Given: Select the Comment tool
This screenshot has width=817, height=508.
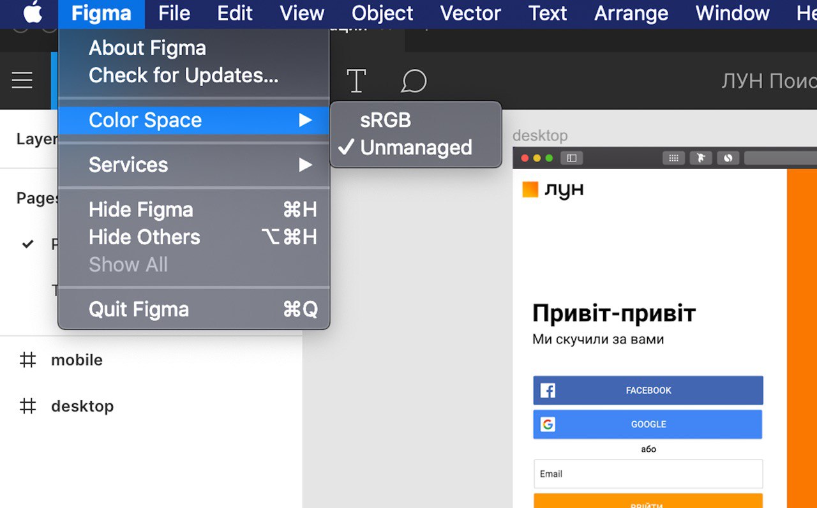Looking at the screenshot, I should tap(414, 81).
